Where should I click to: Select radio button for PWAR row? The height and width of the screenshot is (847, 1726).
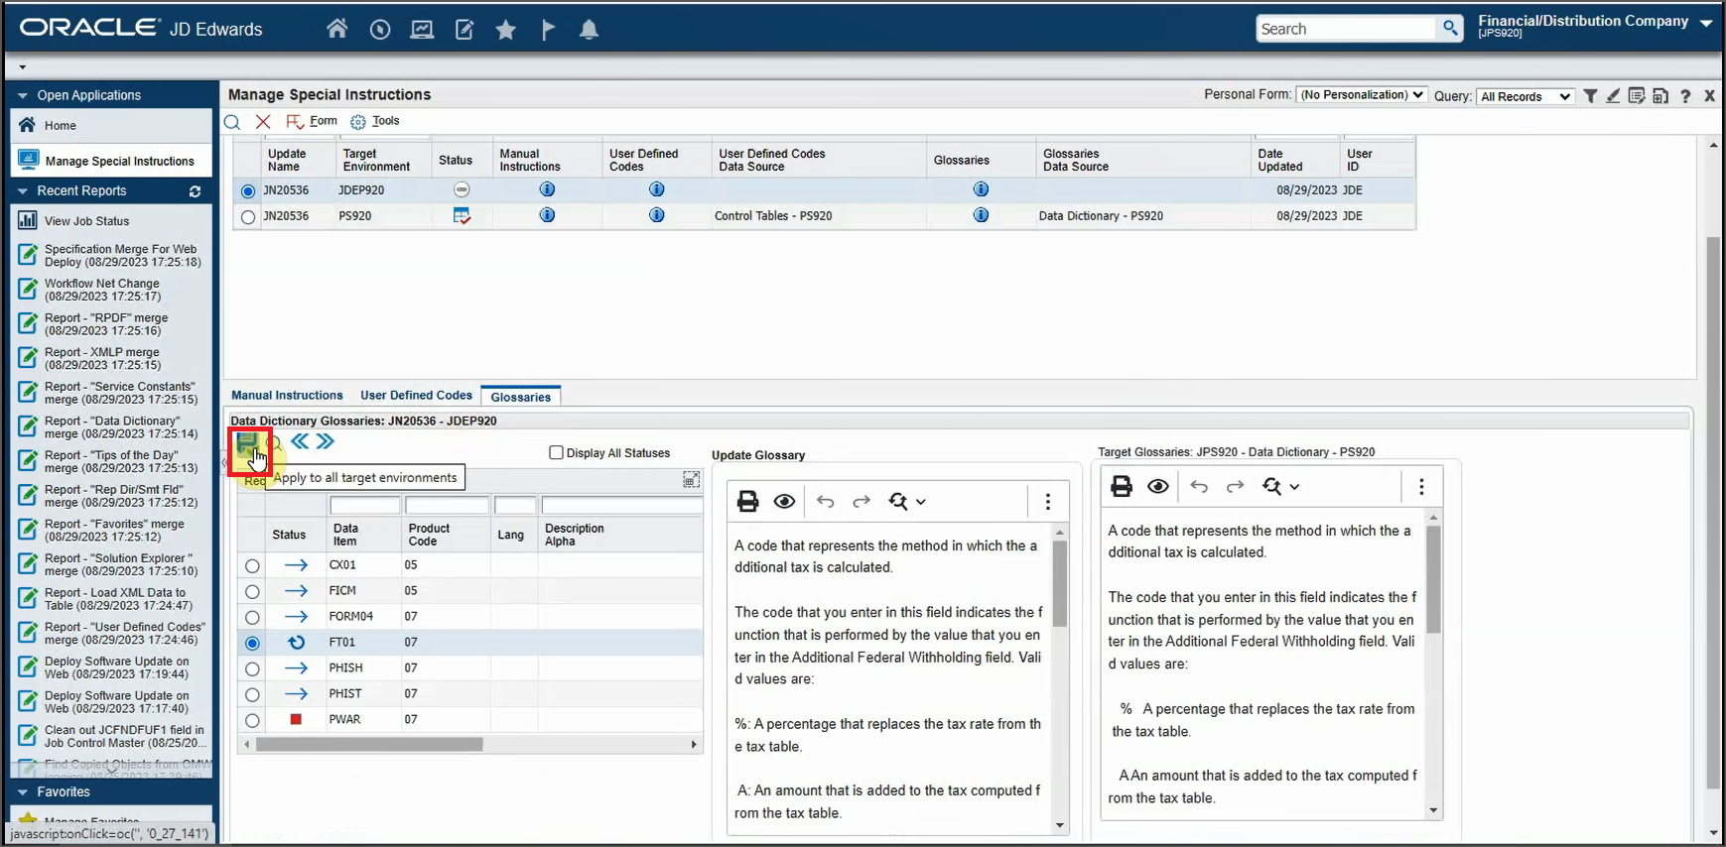tap(252, 720)
